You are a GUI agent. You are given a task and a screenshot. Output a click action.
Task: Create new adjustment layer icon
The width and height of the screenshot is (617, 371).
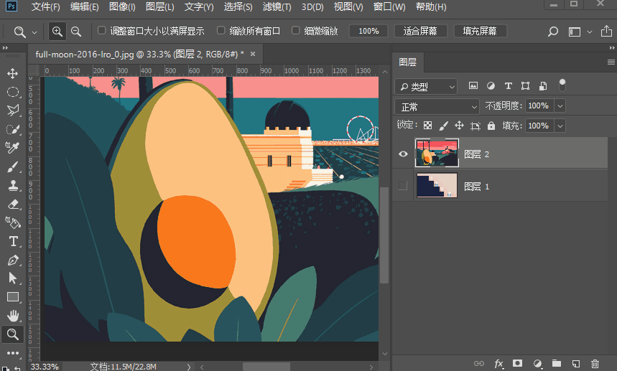coord(537,364)
